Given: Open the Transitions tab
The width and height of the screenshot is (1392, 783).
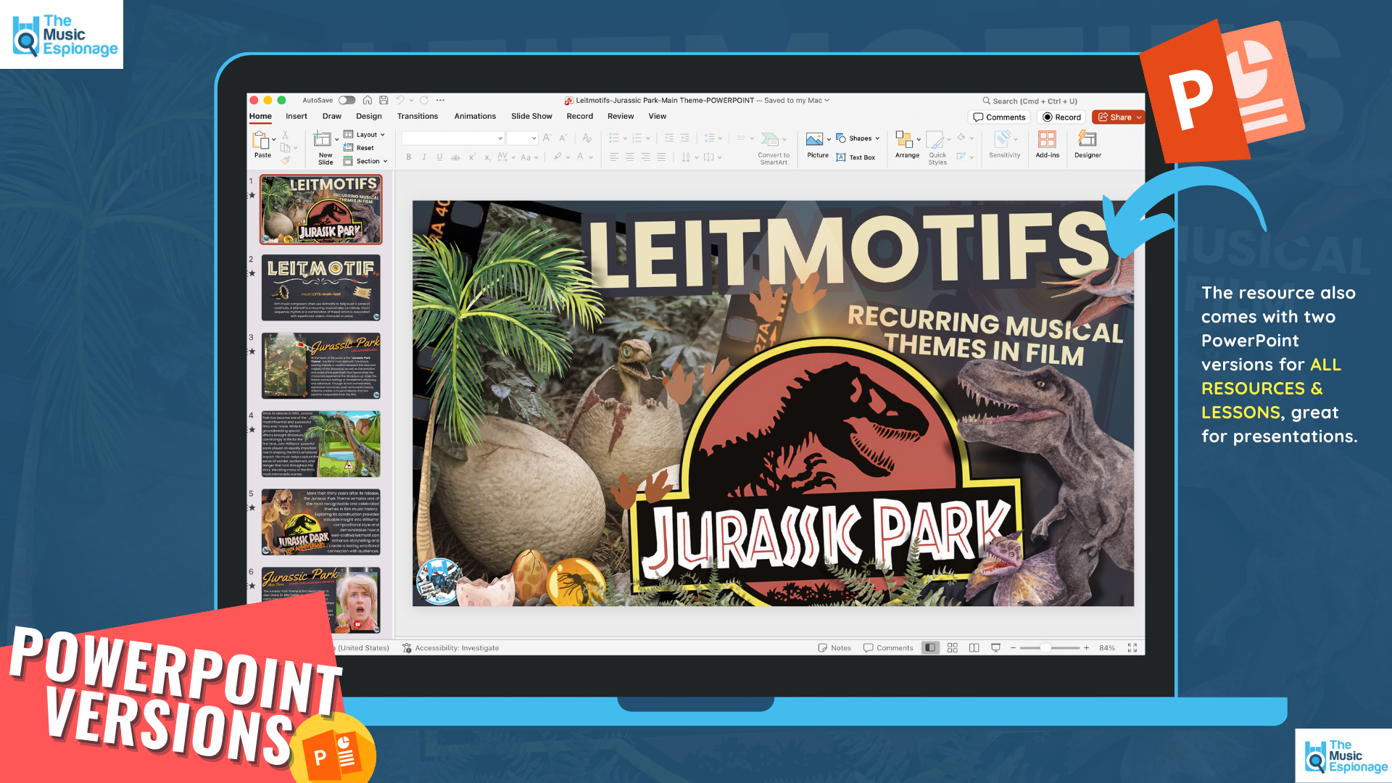Looking at the screenshot, I should [x=418, y=116].
